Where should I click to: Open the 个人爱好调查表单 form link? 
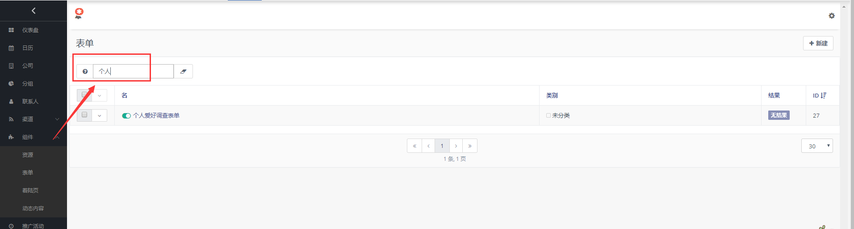156,115
